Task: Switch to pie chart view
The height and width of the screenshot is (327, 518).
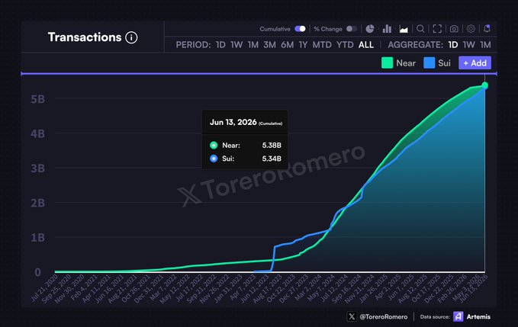Action: pos(370,29)
